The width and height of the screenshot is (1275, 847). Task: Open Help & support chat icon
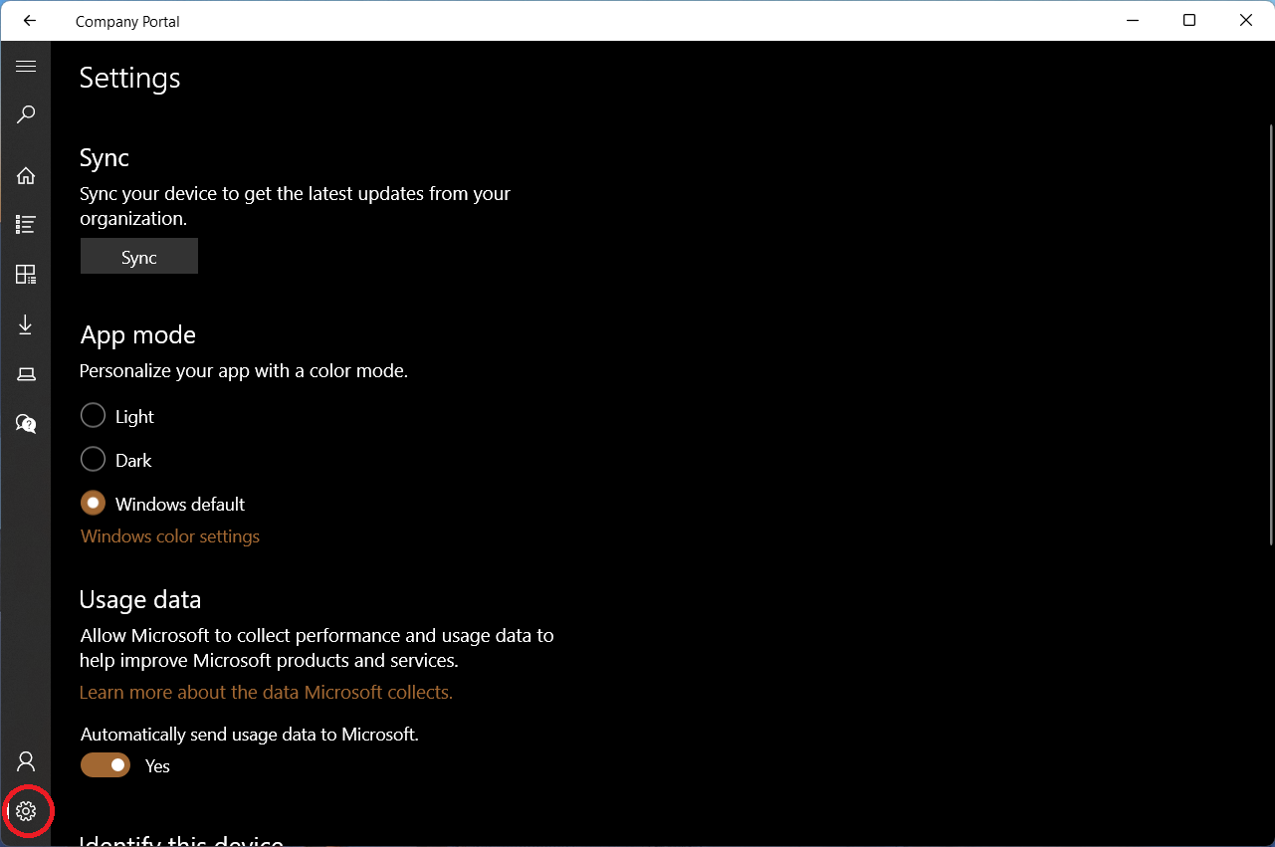[26, 424]
